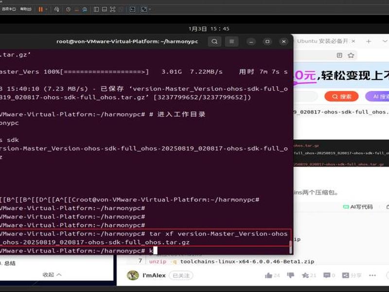The image size is (389, 292).
Task: Send Ctrl+Alt+Del to the virtual machine
Action: [56, 9]
